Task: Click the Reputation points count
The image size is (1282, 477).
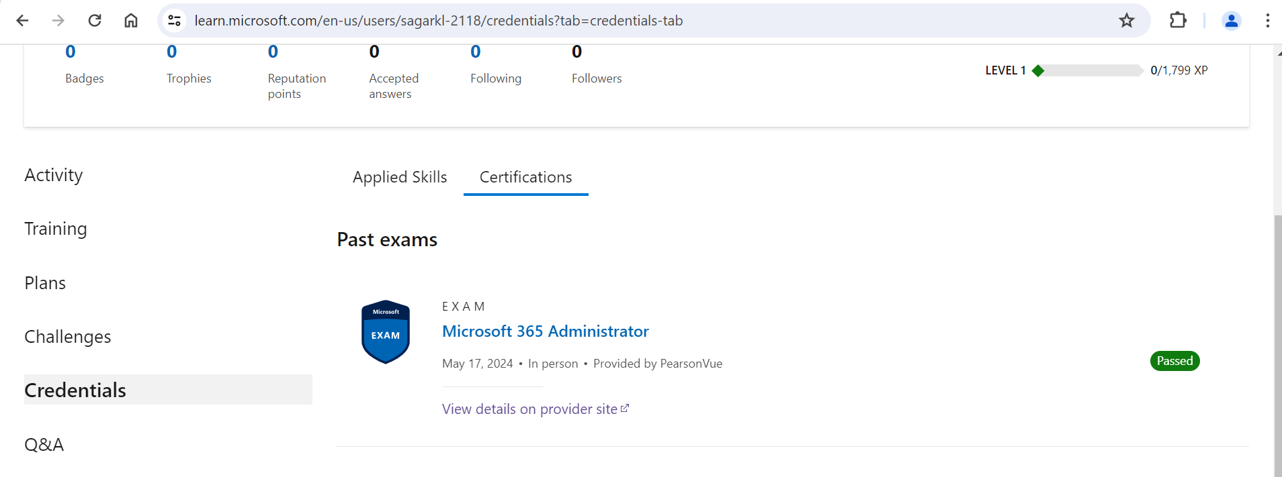Action: [273, 52]
